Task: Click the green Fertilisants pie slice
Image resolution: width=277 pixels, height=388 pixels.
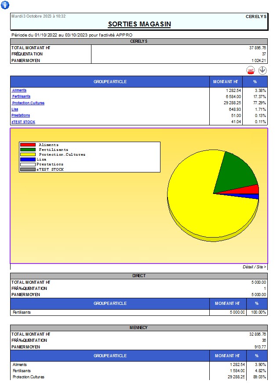Action: tap(237, 172)
